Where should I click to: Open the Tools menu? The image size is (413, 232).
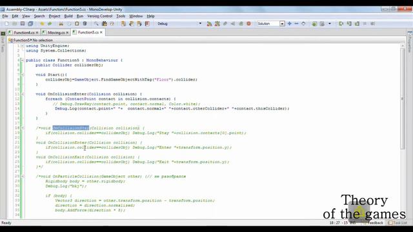(x=121, y=16)
